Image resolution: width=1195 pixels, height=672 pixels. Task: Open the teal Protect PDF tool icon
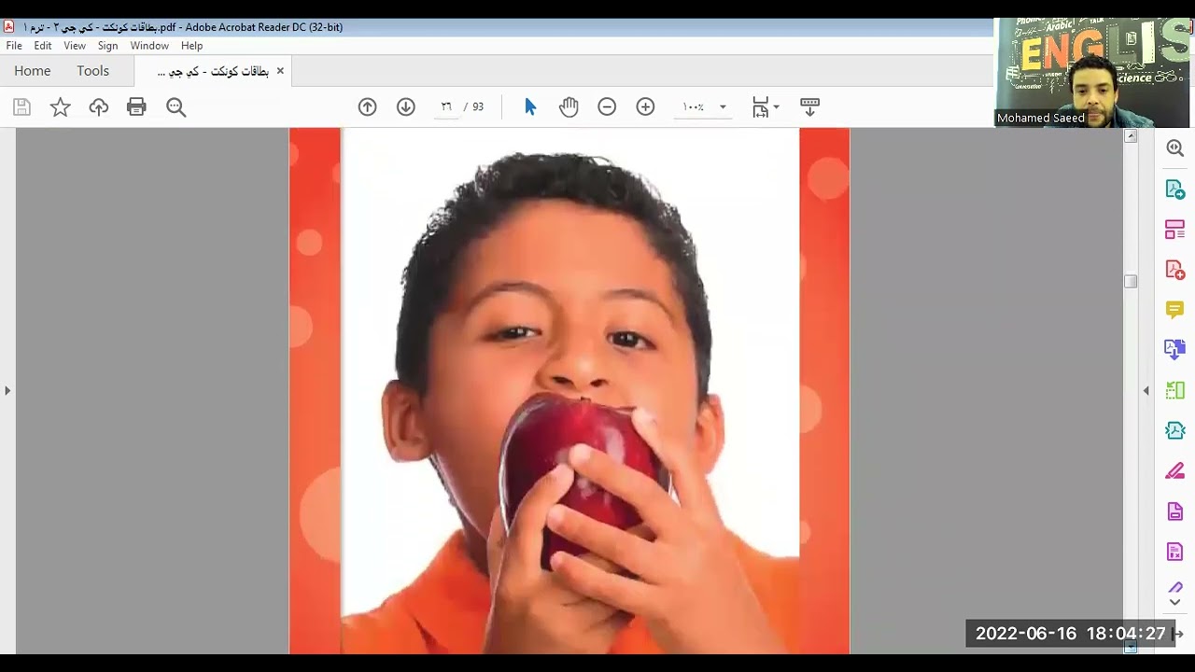[1175, 430]
